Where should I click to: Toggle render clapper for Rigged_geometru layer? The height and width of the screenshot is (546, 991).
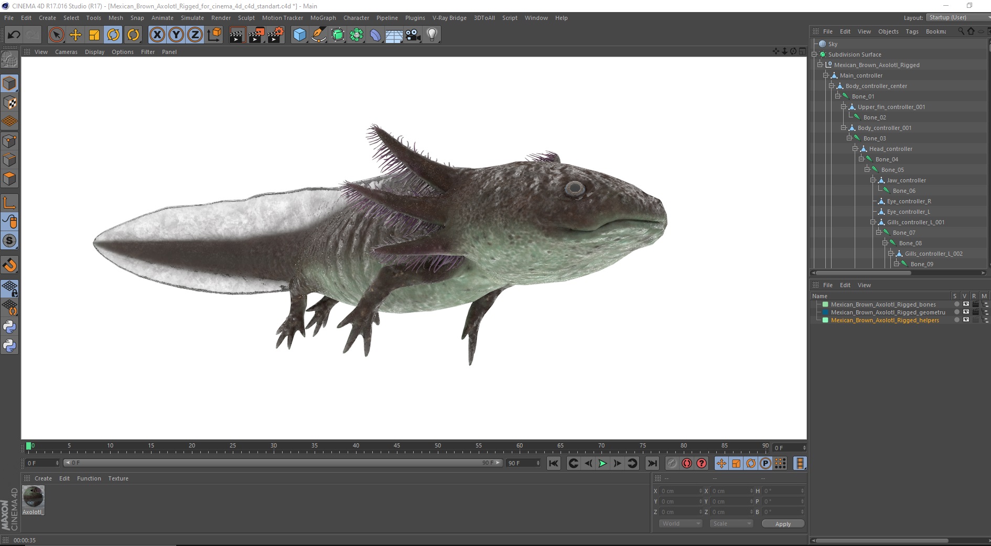tap(975, 312)
